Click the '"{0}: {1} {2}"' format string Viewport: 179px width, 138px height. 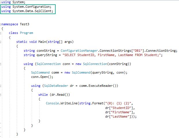point(118,103)
